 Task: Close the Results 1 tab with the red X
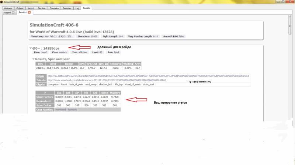click(29, 12)
